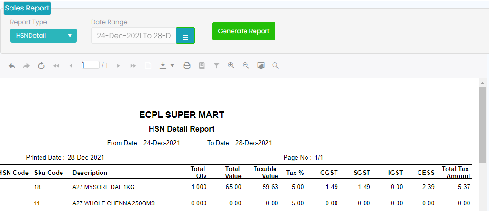Expand the export download dropdown arrow

tap(172, 66)
